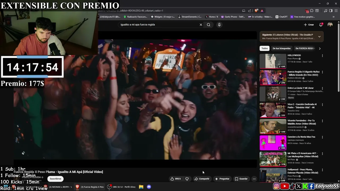This screenshot has width=340, height=191.
Task: Open Radioactiv Facecam bookmark
Action: point(135,17)
